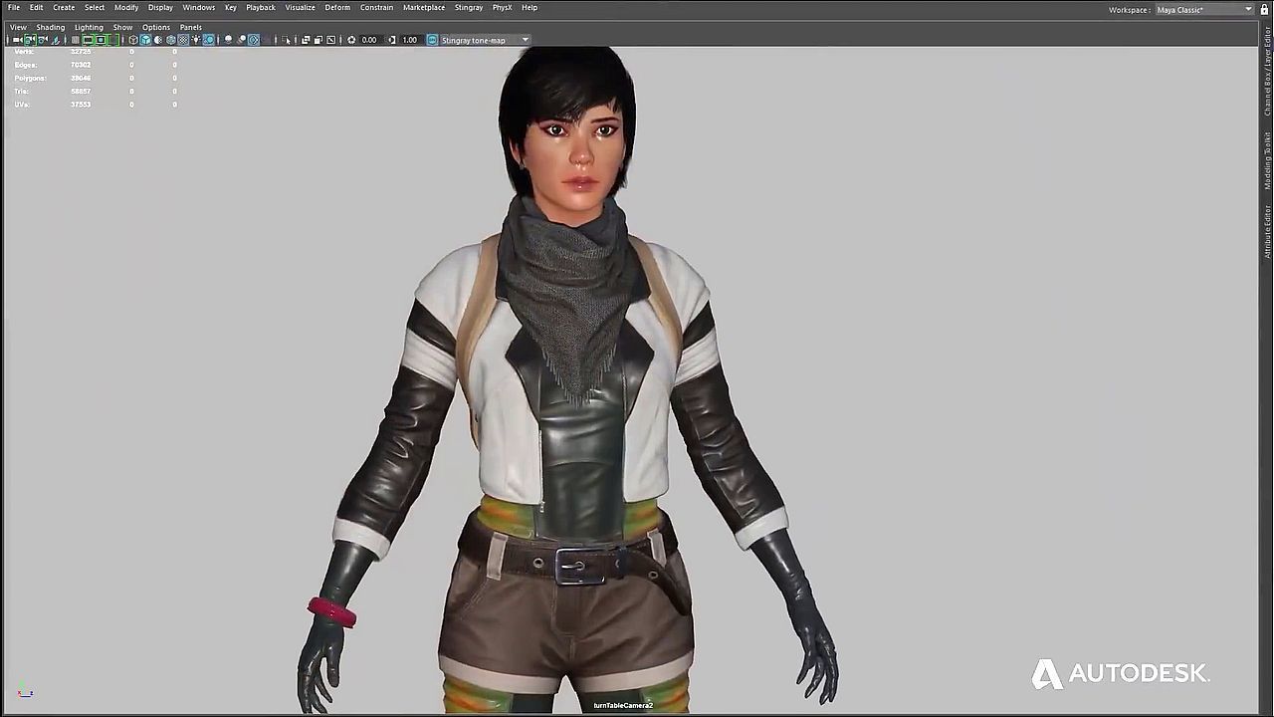Image resolution: width=1274 pixels, height=717 pixels.
Task: Toggle the workspace lock icon
Action: (1264, 9)
